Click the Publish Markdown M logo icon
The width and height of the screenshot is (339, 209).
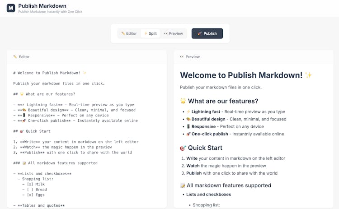pyautogui.click(x=11, y=8)
